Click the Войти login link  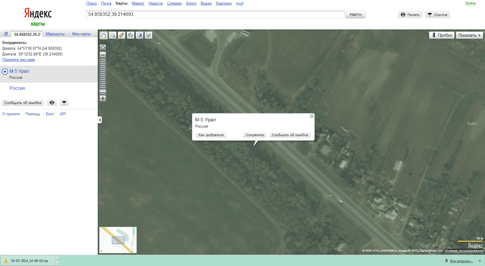pyautogui.click(x=471, y=3)
